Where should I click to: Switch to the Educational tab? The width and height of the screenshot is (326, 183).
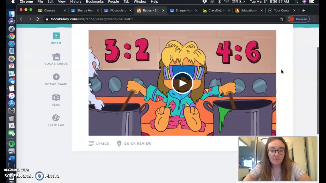249,10
